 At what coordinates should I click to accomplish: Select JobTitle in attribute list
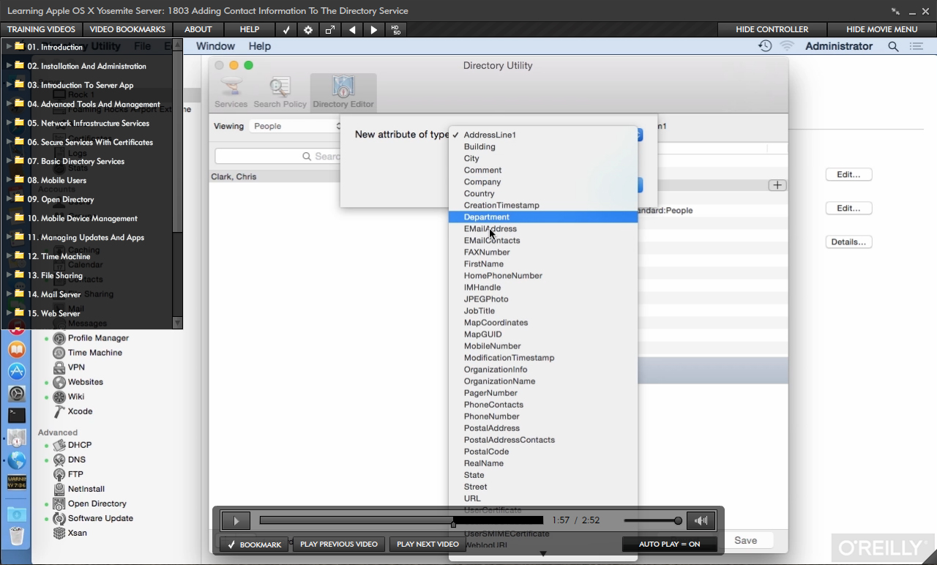click(x=543, y=311)
